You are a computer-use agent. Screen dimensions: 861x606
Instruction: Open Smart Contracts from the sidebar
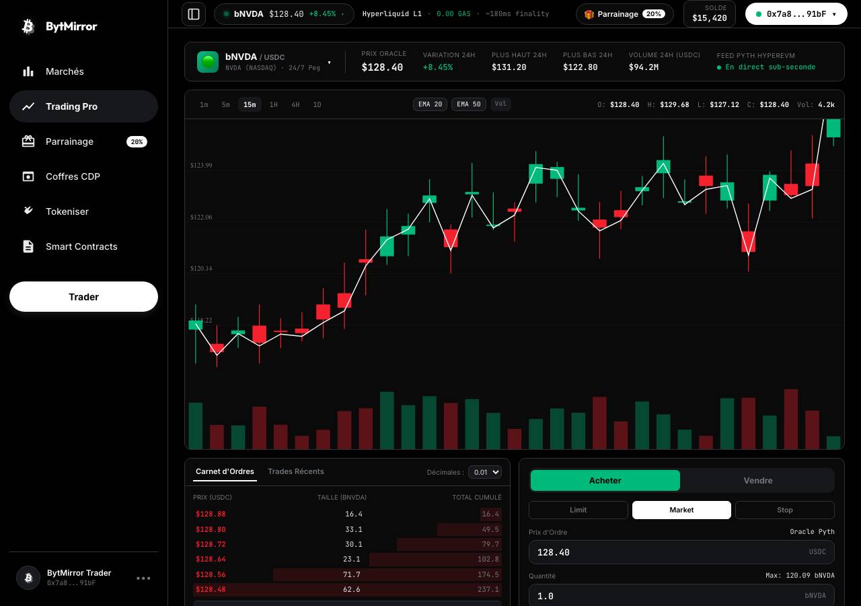[x=83, y=246]
